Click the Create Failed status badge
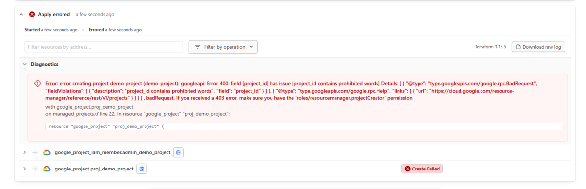The width and height of the screenshot is (586, 189). [422, 169]
